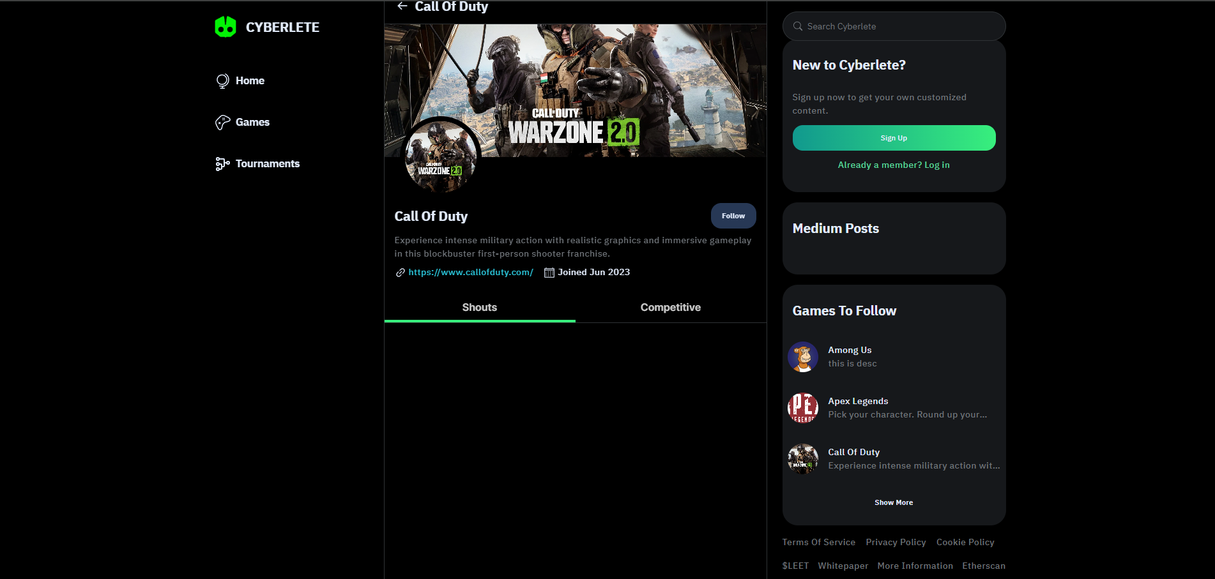Open More Information footer link
Image resolution: width=1215 pixels, height=579 pixels.
tap(915, 566)
